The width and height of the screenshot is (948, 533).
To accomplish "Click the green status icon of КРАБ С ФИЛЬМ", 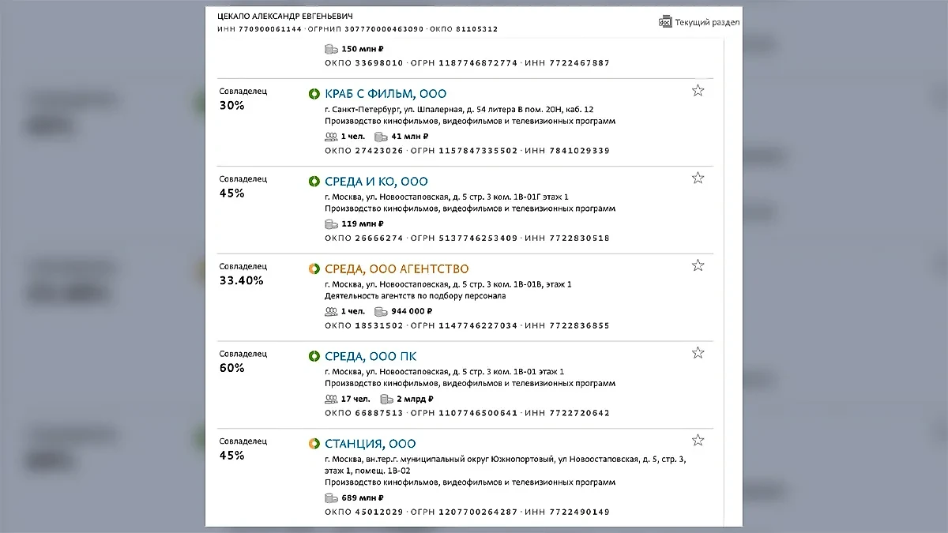I will (x=314, y=94).
